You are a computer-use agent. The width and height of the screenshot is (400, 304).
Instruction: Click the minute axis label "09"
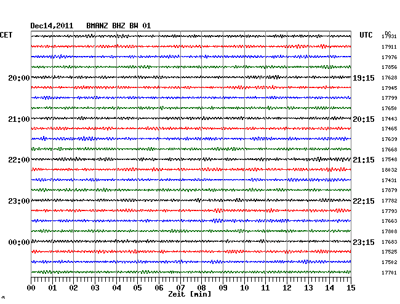point(223,288)
